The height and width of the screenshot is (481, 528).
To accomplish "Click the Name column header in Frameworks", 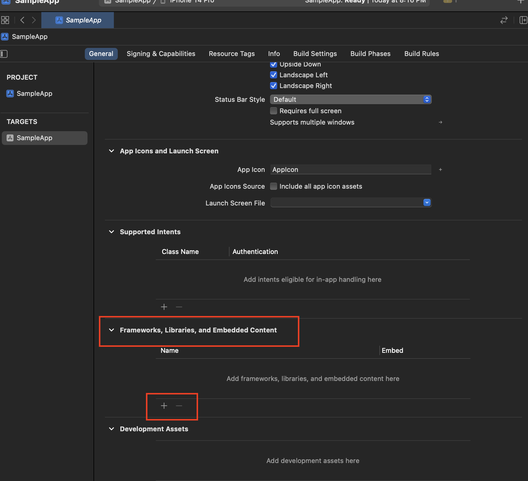I will [x=169, y=350].
